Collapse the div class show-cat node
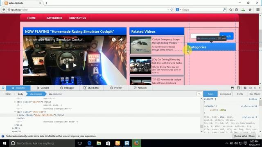The height and width of the screenshot is (147, 262). tap(15, 112)
